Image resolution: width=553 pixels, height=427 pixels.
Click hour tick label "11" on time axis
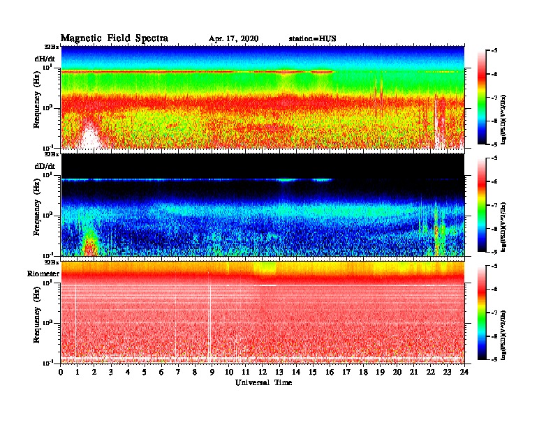tap(246, 372)
